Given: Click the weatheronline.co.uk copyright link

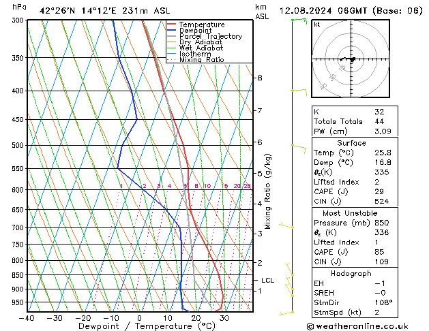Looking at the screenshot, I should coord(357,326).
